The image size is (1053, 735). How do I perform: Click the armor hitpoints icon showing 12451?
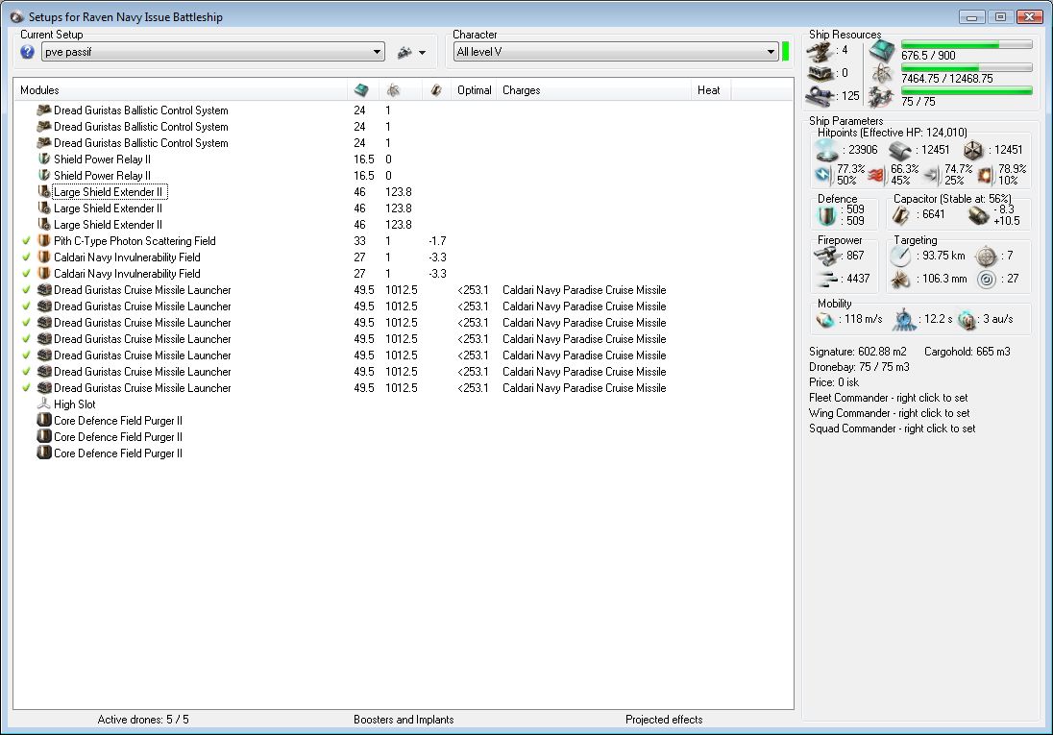point(900,151)
